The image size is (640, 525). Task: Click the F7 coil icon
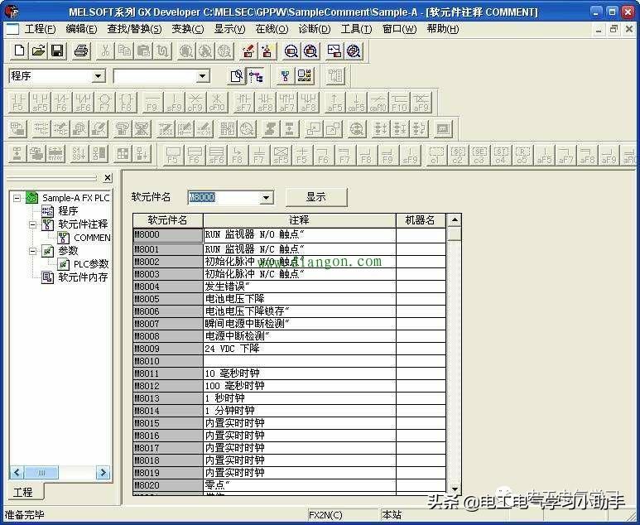[105, 102]
